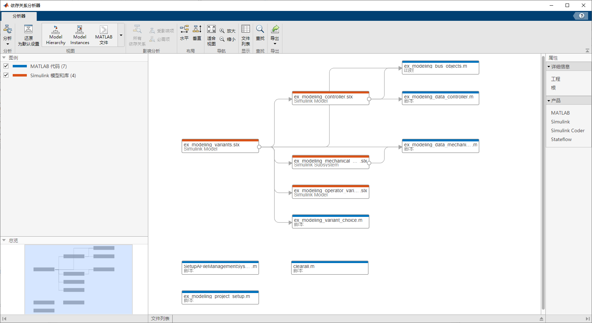Click Stateflow in the product list
592x323 pixels.
561,139
